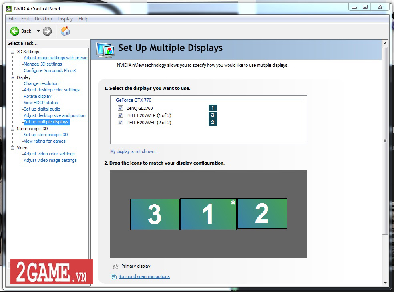This screenshot has height=292, width=394.
Task: Open View rating for games
Action: (x=44, y=141)
